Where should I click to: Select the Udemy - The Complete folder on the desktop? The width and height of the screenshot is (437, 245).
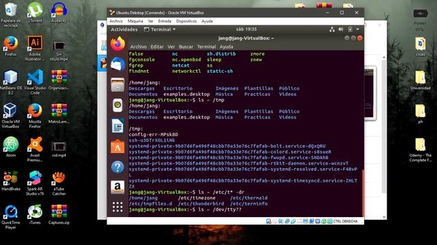coord(421,150)
